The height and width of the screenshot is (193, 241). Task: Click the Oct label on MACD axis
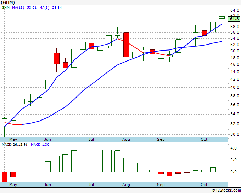tap(204, 185)
